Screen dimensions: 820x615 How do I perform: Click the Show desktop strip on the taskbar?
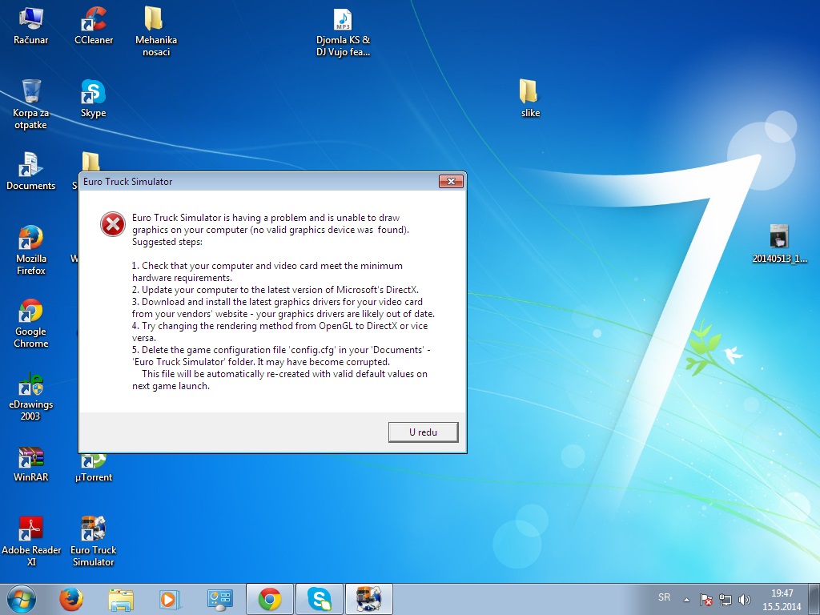(x=814, y=599)
